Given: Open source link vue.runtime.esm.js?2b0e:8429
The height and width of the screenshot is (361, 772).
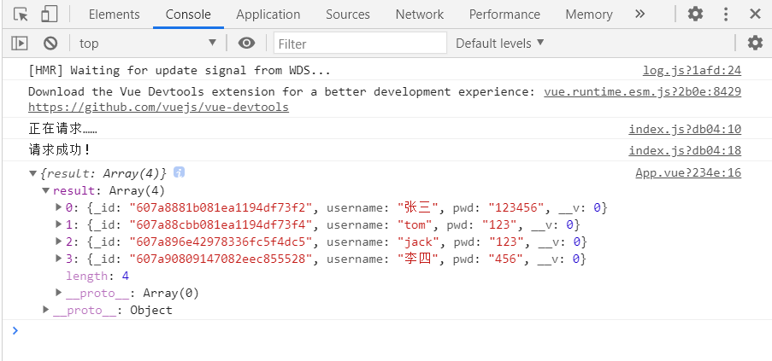Looking at the screenshot, I should coord(643,92).
